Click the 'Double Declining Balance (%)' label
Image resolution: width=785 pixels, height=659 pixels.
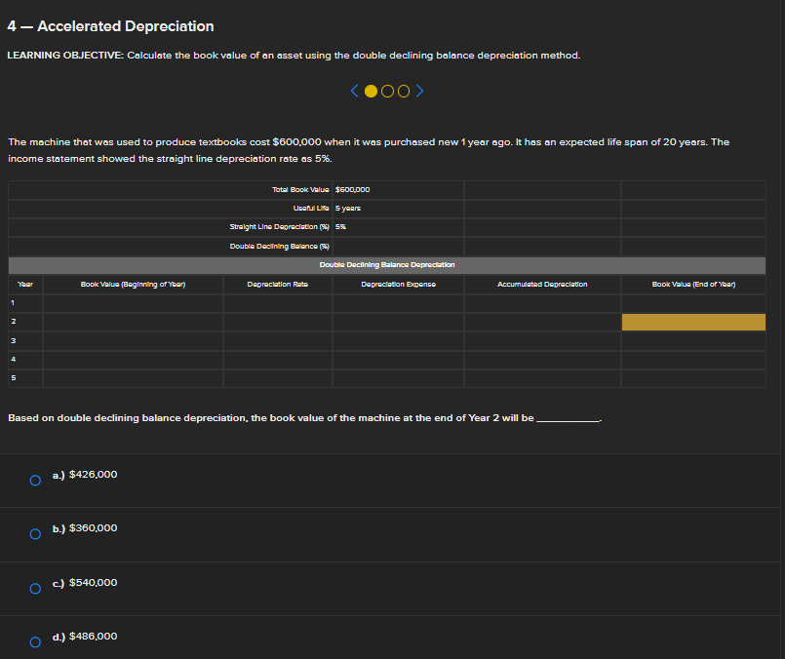click(x=279, y=247)
